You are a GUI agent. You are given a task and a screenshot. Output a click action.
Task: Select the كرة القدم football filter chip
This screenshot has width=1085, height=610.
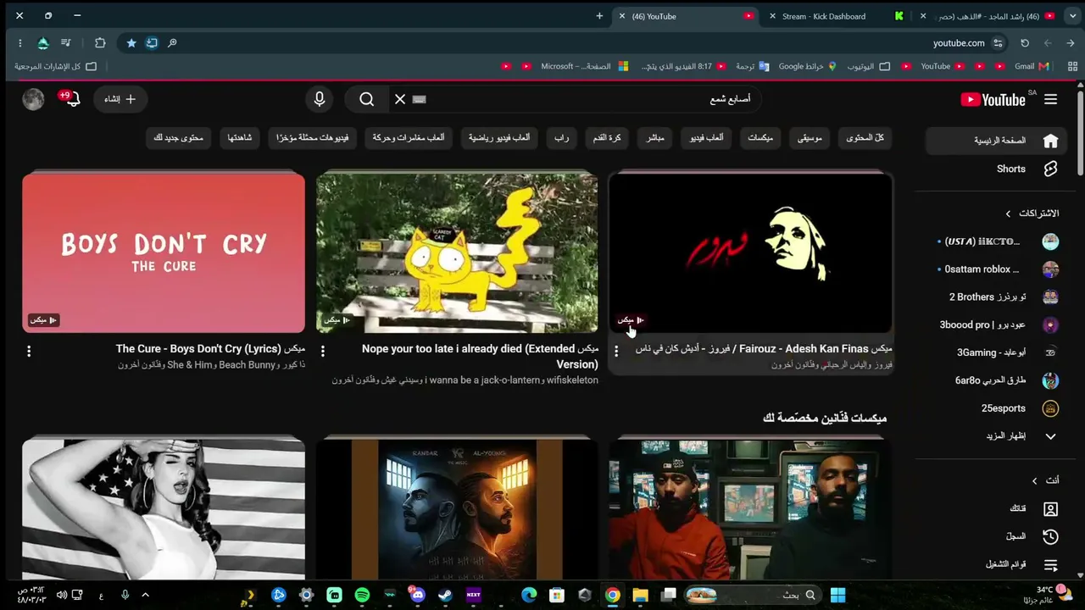607,137
